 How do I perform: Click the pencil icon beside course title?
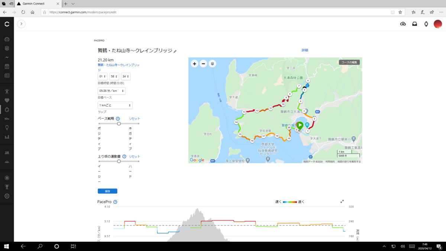point(175,51)
